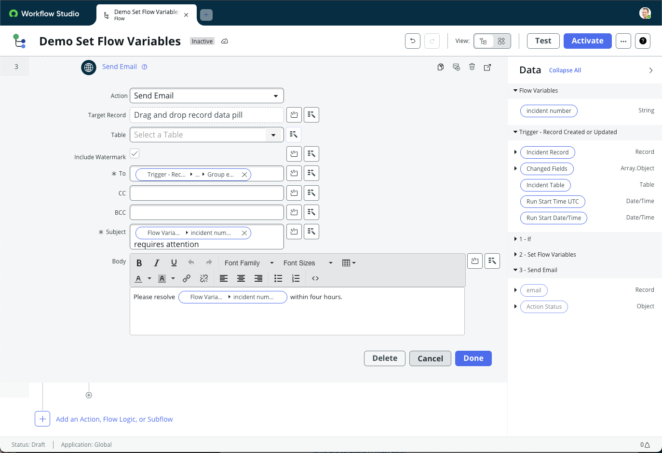Remove the data pill from To field
Screen dimensions: 662x453
244,175
